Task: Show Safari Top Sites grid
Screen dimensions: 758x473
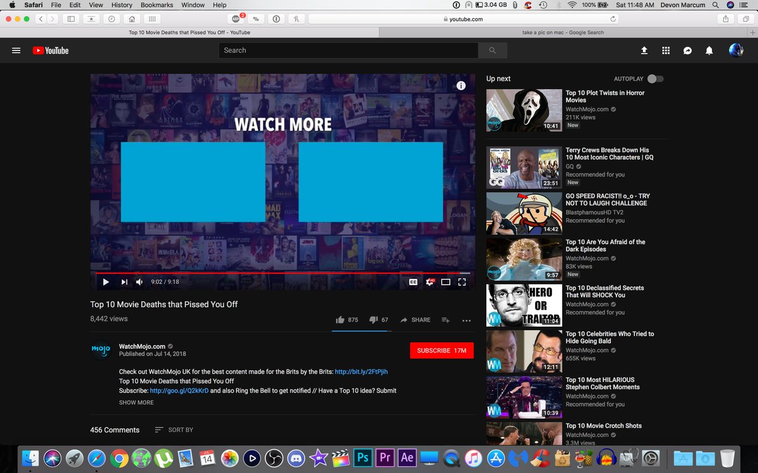Action: point(152,19)
